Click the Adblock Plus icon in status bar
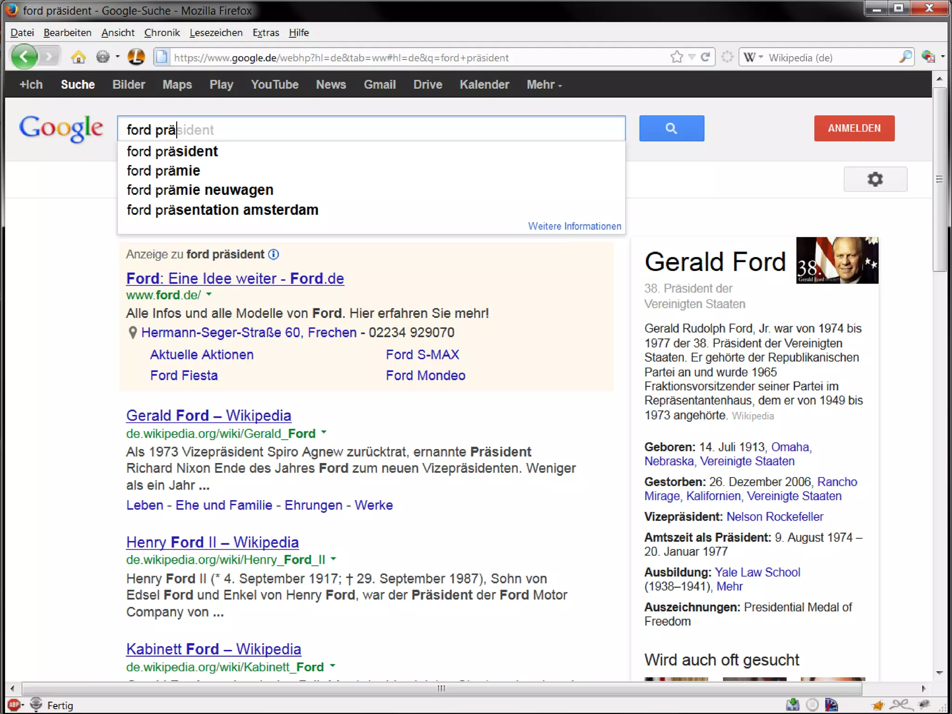Image resolution: width=952 pixels, height=714 pixels. 14,705
